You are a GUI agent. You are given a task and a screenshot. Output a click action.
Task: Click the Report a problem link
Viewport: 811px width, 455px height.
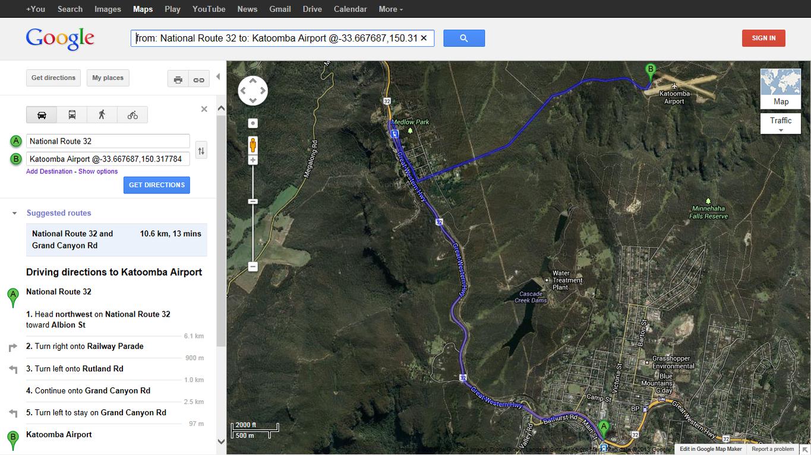[772, 449]
